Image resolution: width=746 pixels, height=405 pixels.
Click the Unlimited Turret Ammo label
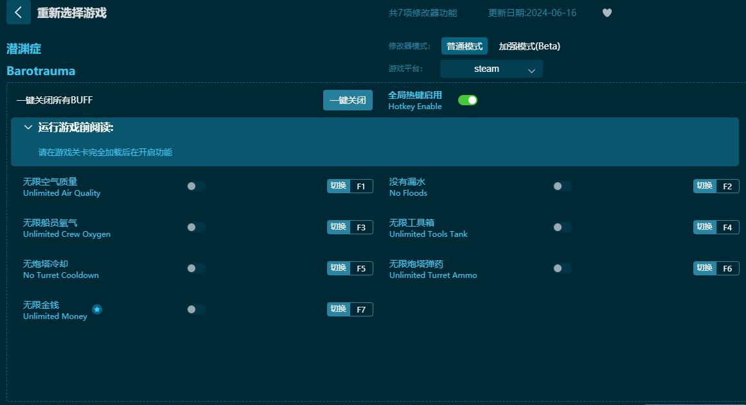pos(433,275)
